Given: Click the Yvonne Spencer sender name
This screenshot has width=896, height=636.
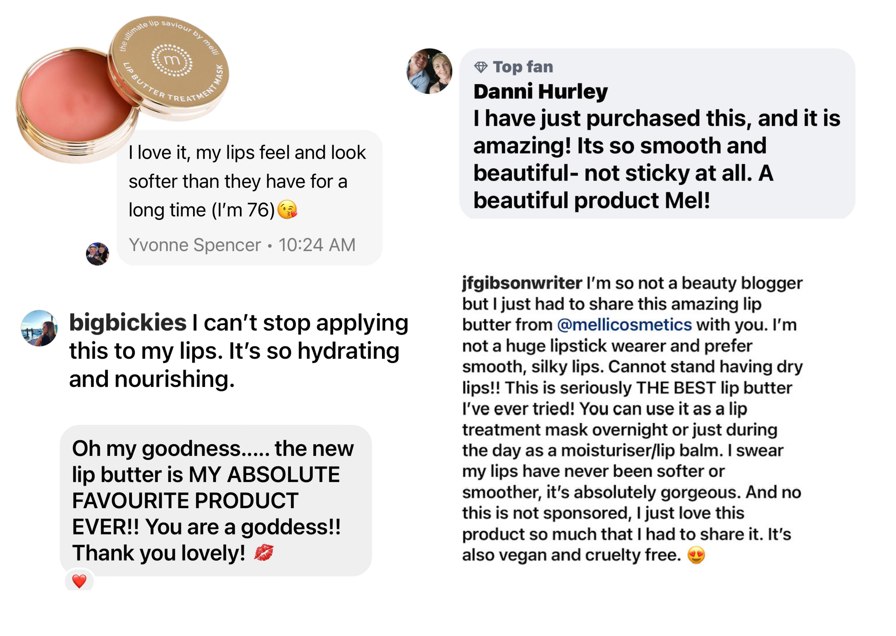Looking at the screenshot, I should click(195, 245).
